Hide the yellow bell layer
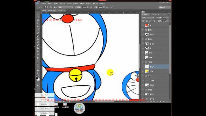This screenshot has height=116, width=206. [143, 71]
